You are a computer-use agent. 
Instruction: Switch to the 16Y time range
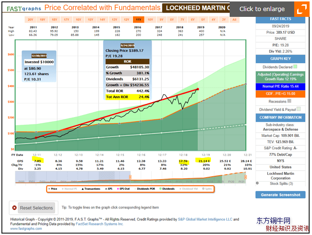78,20
